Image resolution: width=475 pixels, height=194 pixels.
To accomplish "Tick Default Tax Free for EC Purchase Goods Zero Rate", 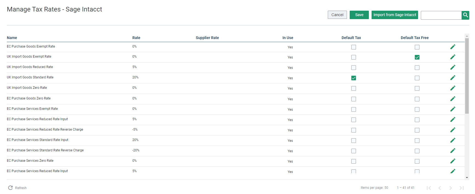I will 417,99.
